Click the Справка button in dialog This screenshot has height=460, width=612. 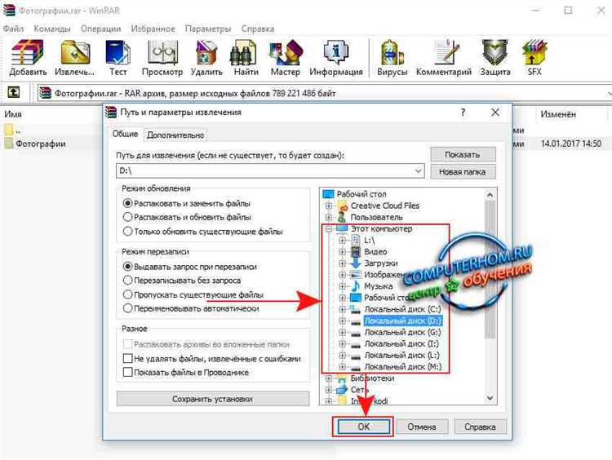coord(480,427)
